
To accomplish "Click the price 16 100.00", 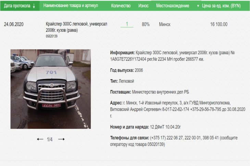I will pyautogui.click(x=219, y=24).
